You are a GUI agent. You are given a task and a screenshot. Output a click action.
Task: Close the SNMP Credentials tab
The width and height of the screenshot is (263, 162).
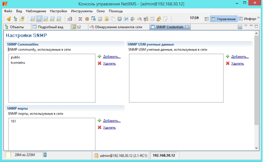click(187, 27)
